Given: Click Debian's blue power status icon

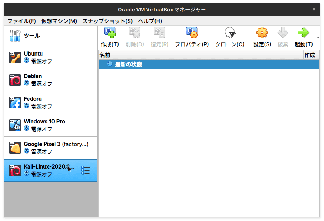Looking at the screenshot, I should [27, 83].
